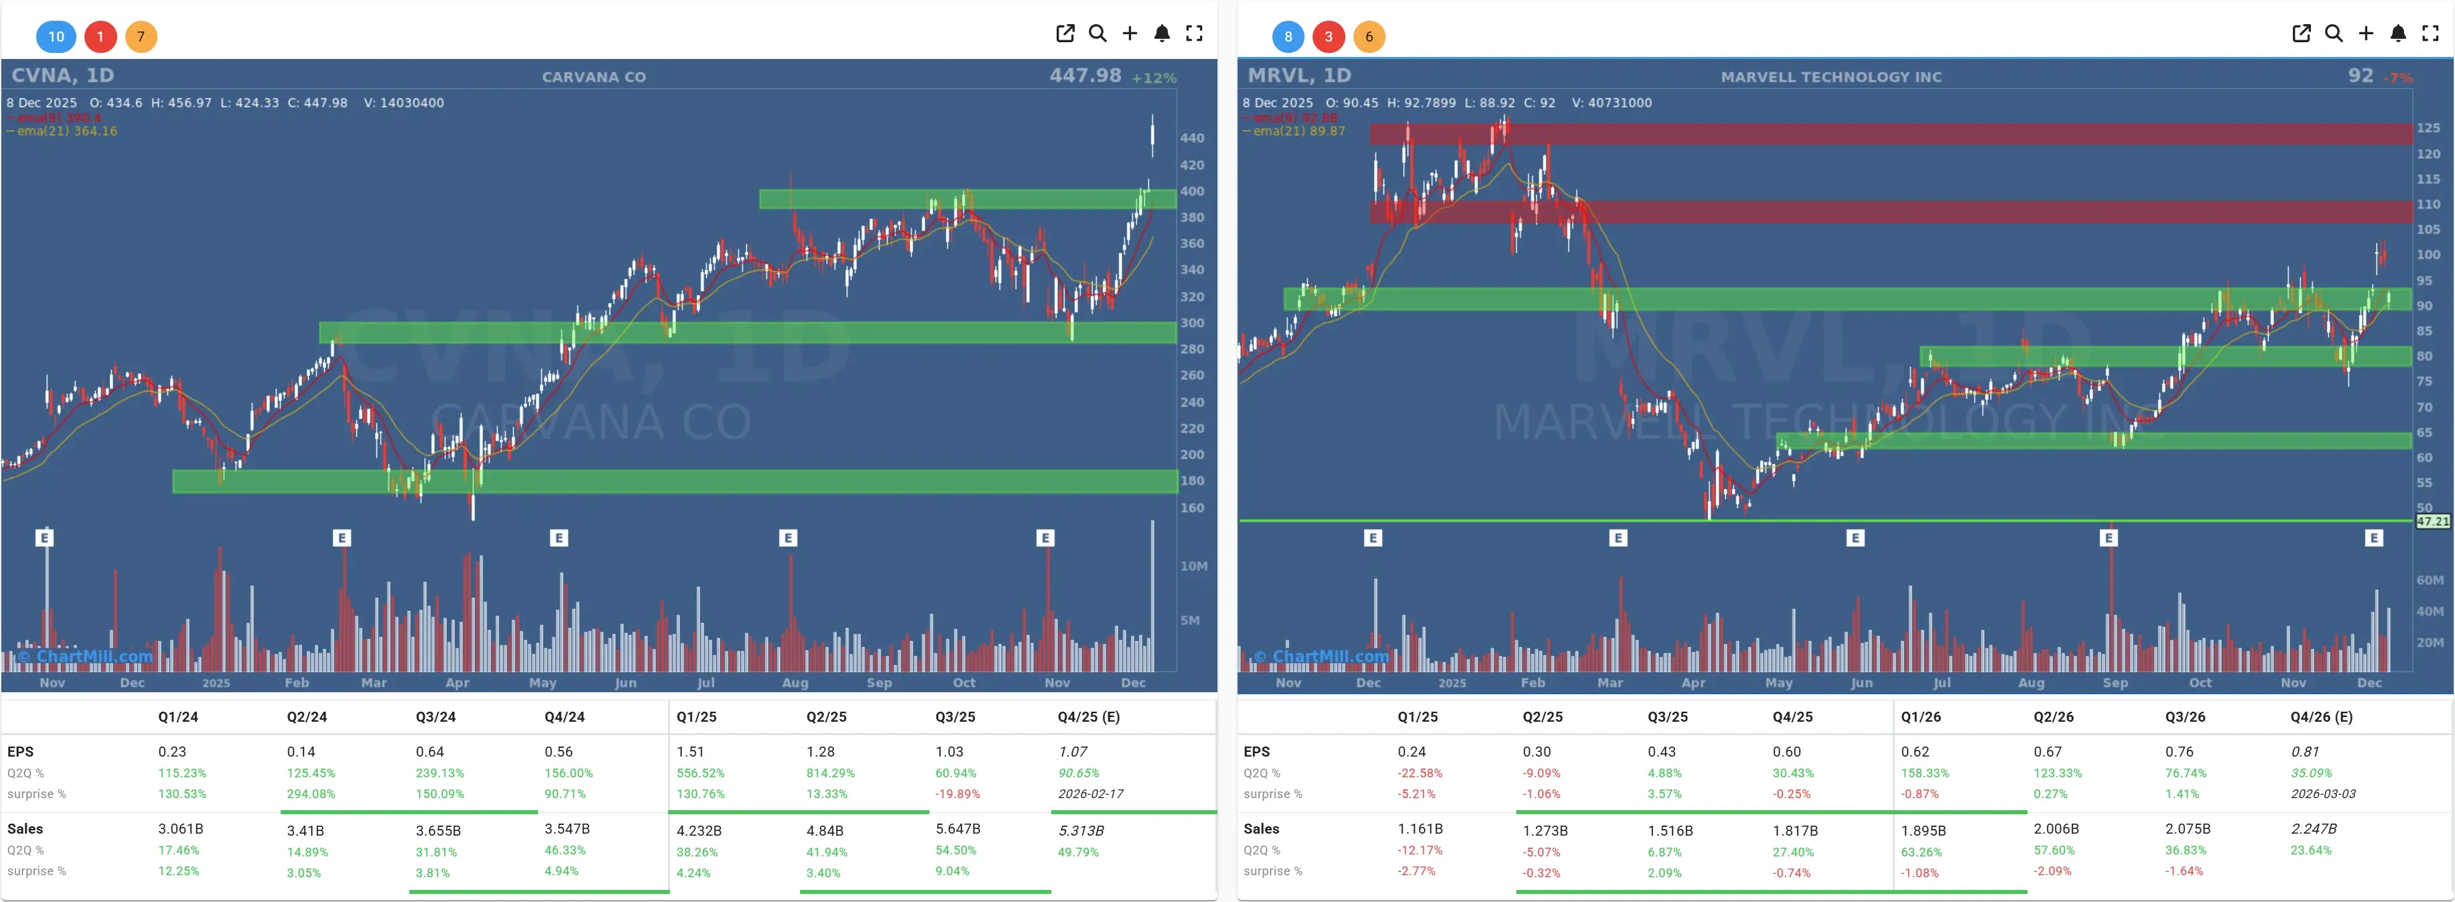Click the plus icon on the MRVL toolbar
Screen dimensions: 2455x902
pyautogui.click(x=2365, y=34)
